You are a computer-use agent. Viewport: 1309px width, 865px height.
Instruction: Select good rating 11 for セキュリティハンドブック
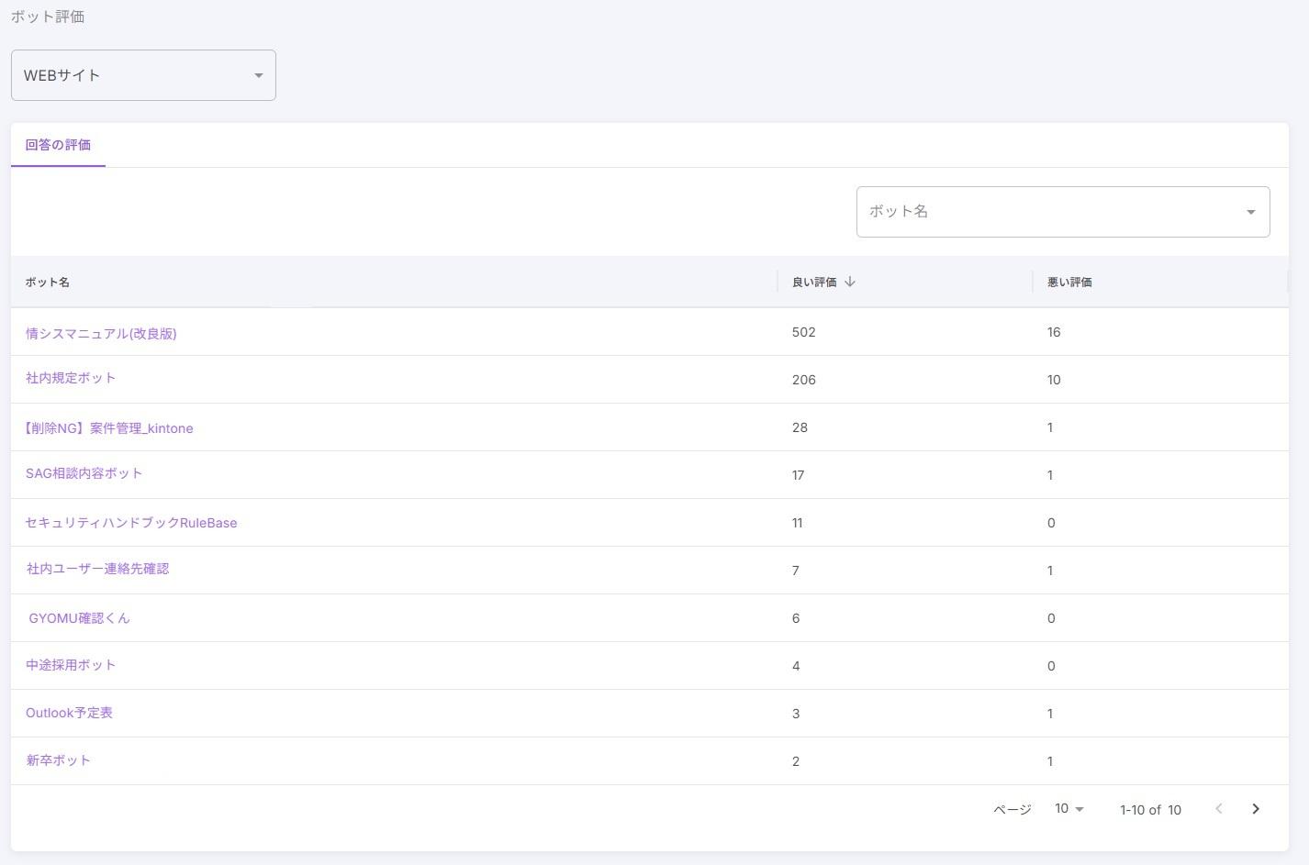coord(797,523)
